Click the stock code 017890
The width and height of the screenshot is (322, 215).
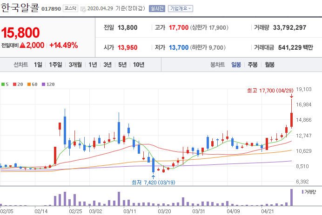51,9
